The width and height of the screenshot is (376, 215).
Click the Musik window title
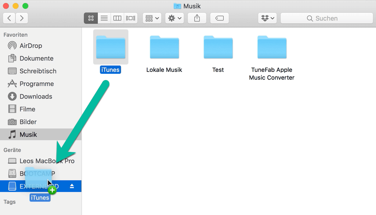coord(192,6)
